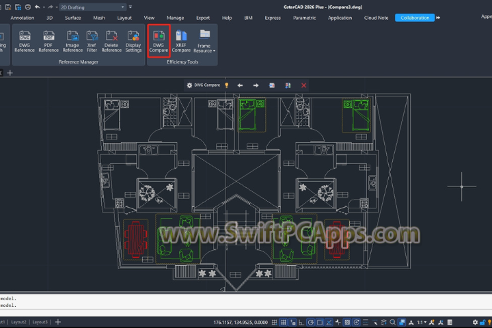Click the Delete Reference tool
The image size is (492, 328).
111,42
